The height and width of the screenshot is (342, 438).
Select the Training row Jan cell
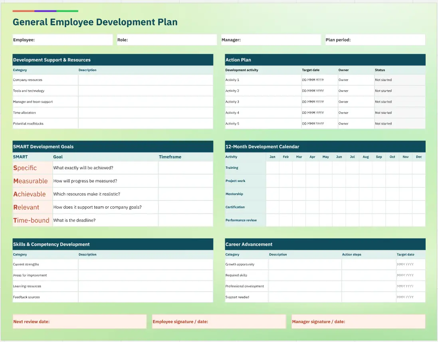click(272, 168)
